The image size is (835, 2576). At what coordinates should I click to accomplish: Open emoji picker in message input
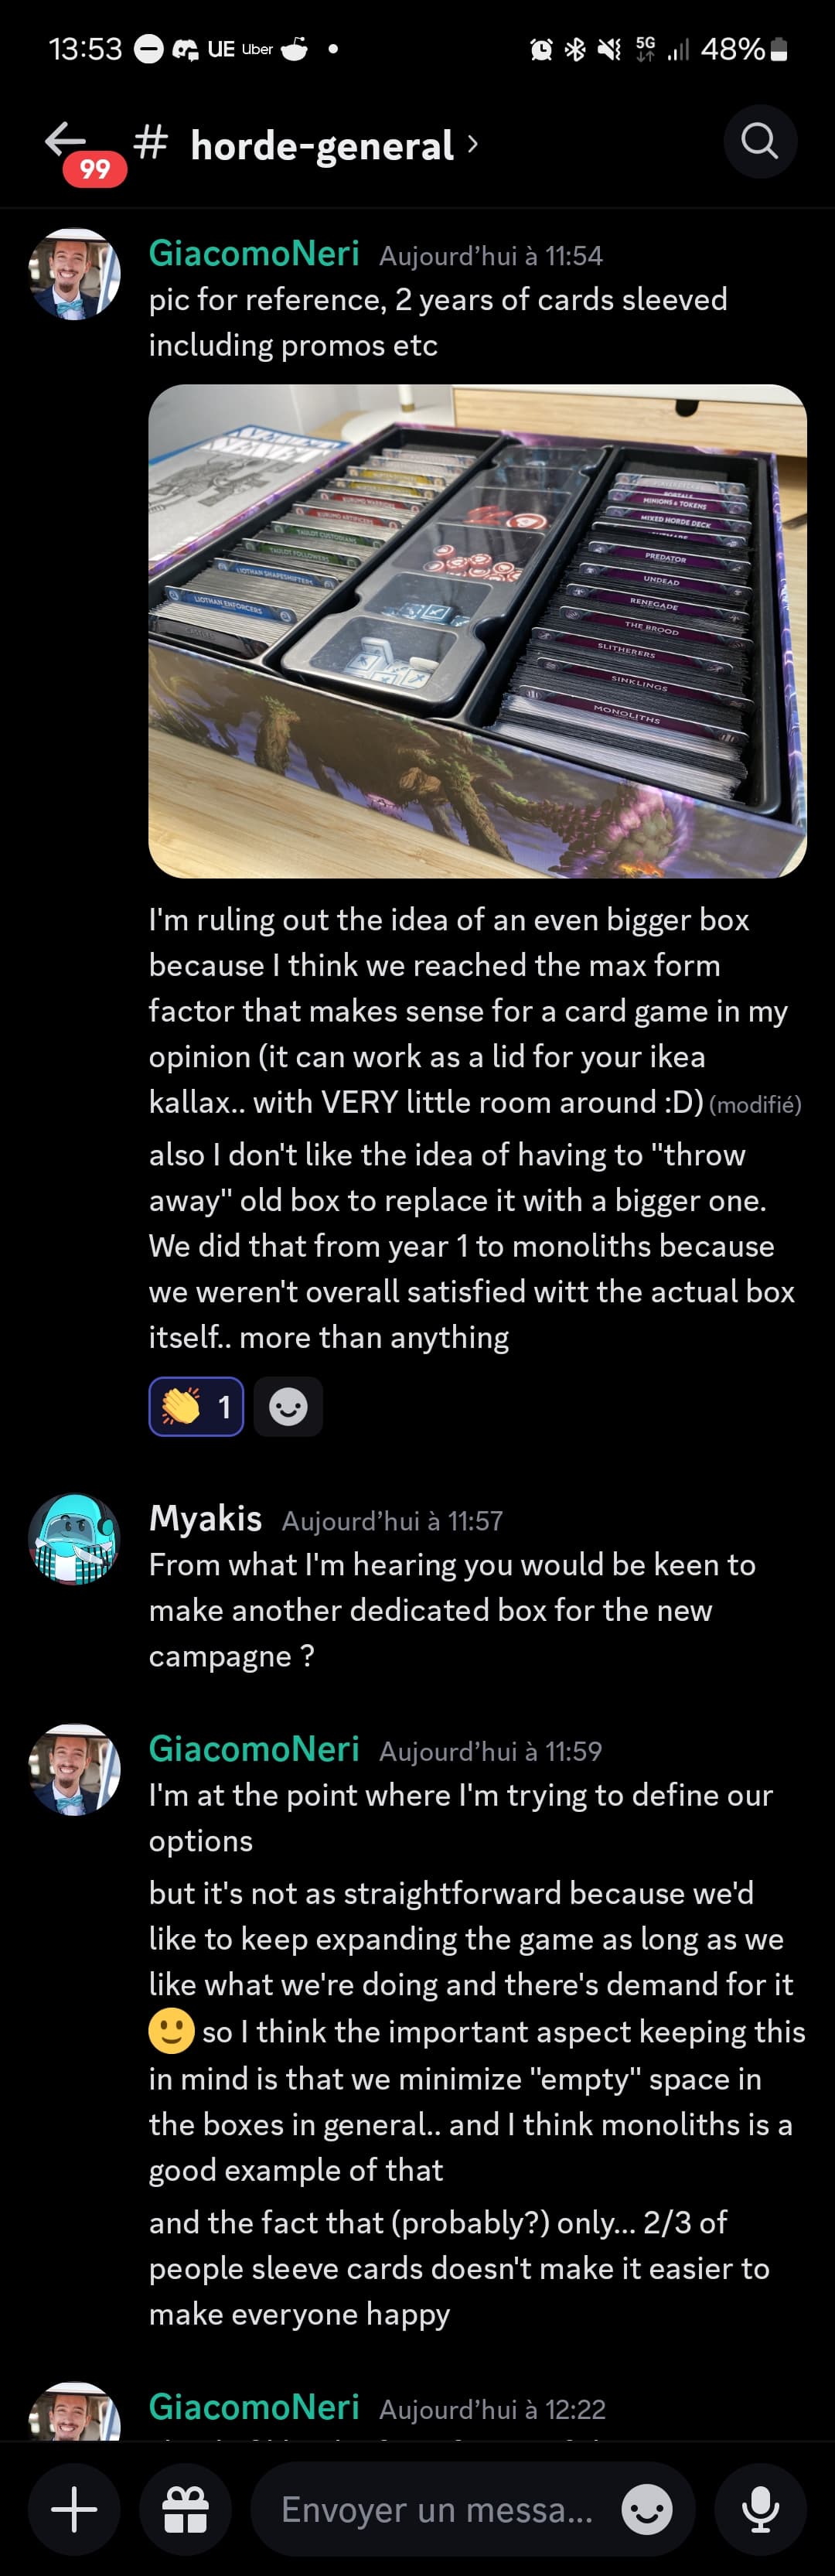point(647,2509)
